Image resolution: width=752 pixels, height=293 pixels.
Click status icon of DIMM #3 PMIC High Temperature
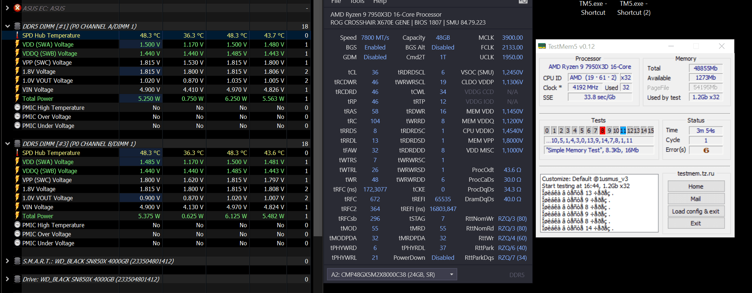17,225
